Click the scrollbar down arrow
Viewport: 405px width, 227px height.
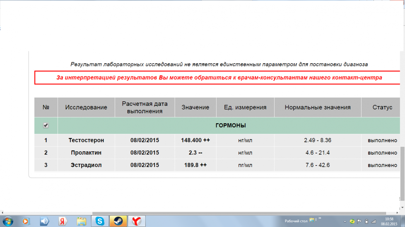pos(402,208)
